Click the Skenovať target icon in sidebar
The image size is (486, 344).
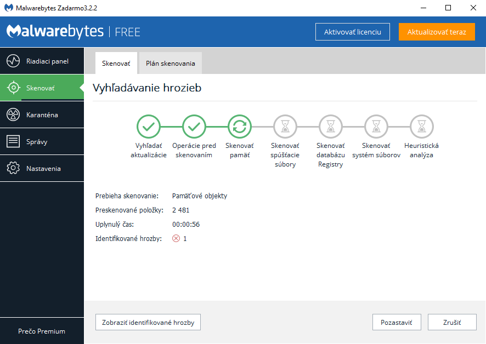[13, 88]
